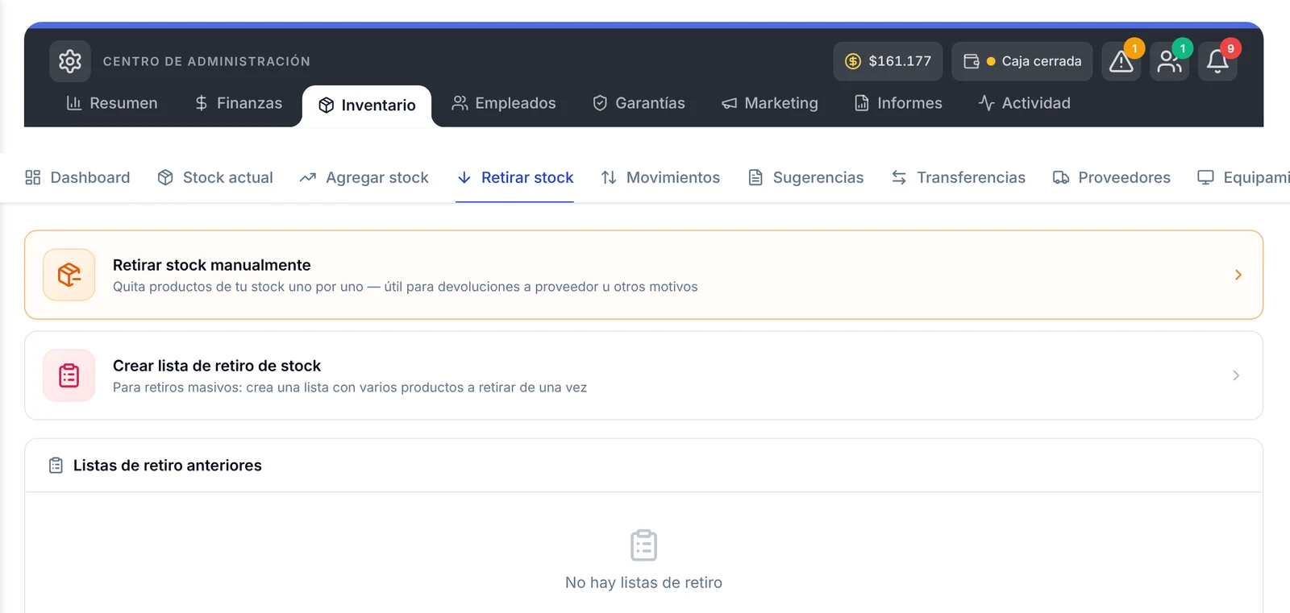Image resolution: width=1290 pixels, height=613 pixels.
Task: Click the coin icon beside $161.177
Action: [x=853, y=61]
